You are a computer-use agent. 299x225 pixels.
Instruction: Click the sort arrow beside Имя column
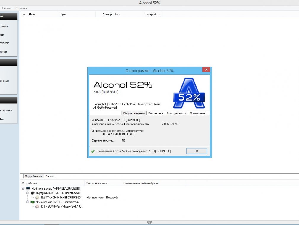[24, 14]
